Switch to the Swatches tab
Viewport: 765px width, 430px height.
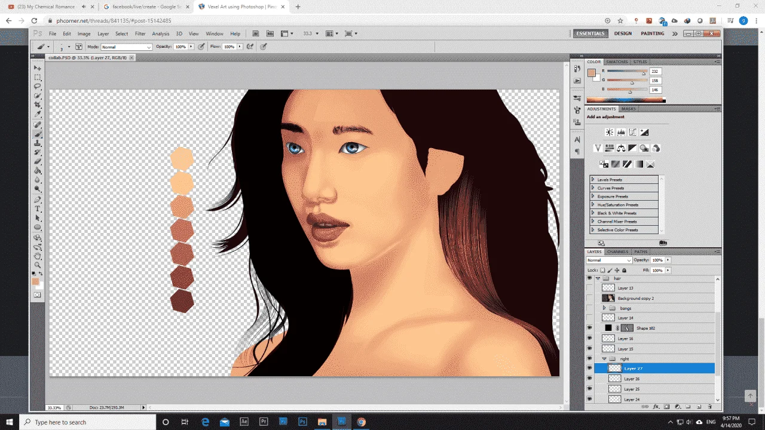[x=617, y=62]
